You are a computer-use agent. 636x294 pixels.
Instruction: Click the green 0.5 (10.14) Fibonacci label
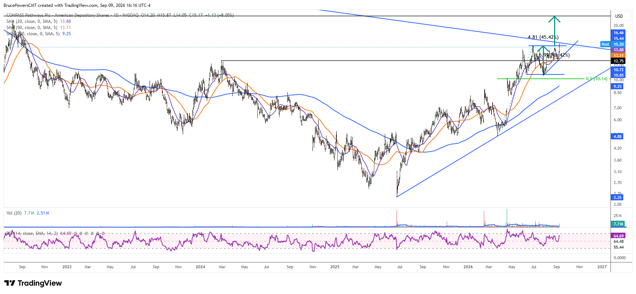click(597, 79)
